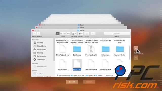Click History.db in path bar
This screenshot has width=162, height=91.
click(x=109, y=76)
